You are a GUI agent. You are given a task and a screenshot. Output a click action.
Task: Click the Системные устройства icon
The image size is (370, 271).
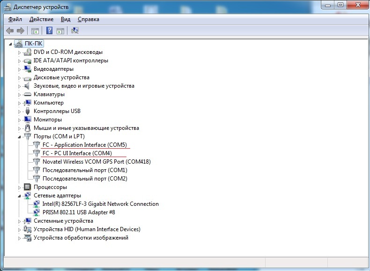28,221
